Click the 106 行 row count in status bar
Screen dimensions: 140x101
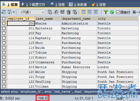click(43, 98)
